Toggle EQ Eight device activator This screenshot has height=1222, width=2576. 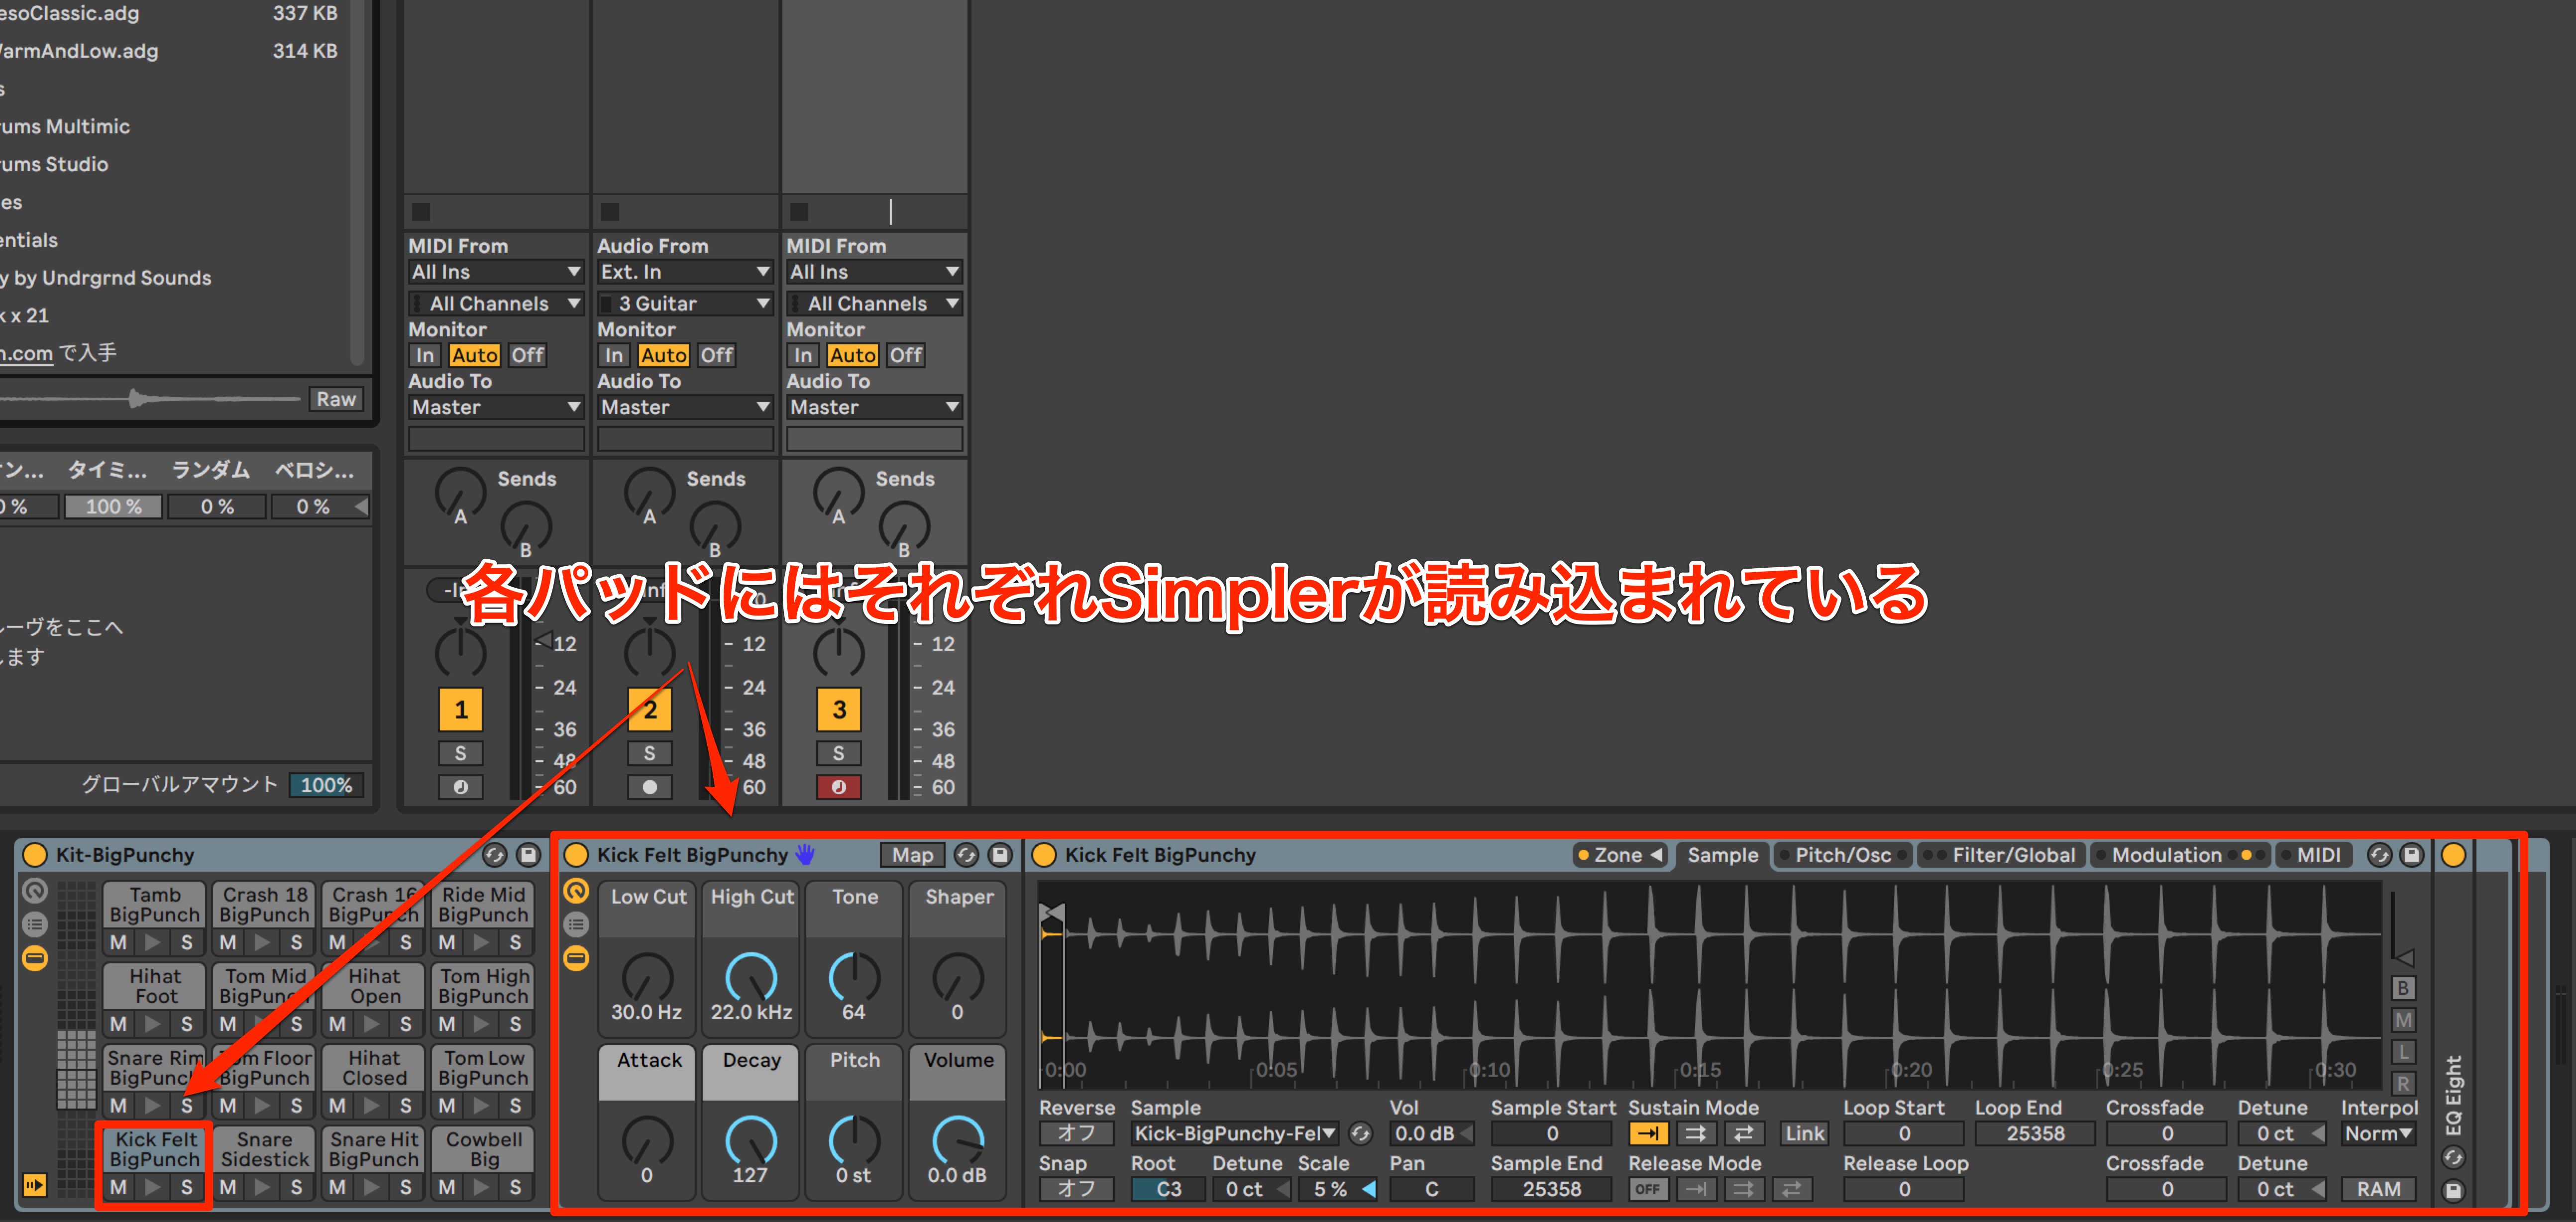(x=2454, y=855)
